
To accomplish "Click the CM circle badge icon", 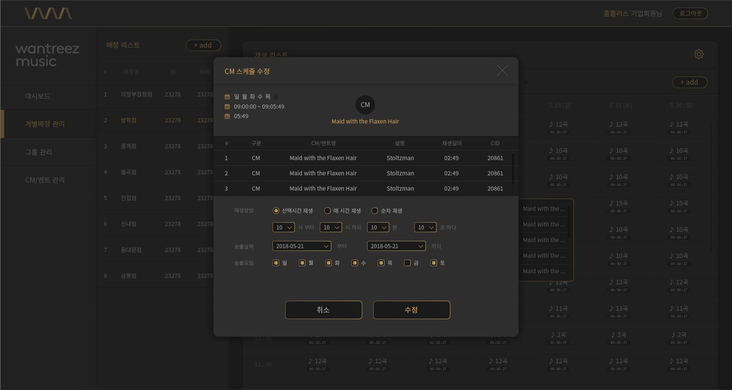I will click(x=365, y=105).
